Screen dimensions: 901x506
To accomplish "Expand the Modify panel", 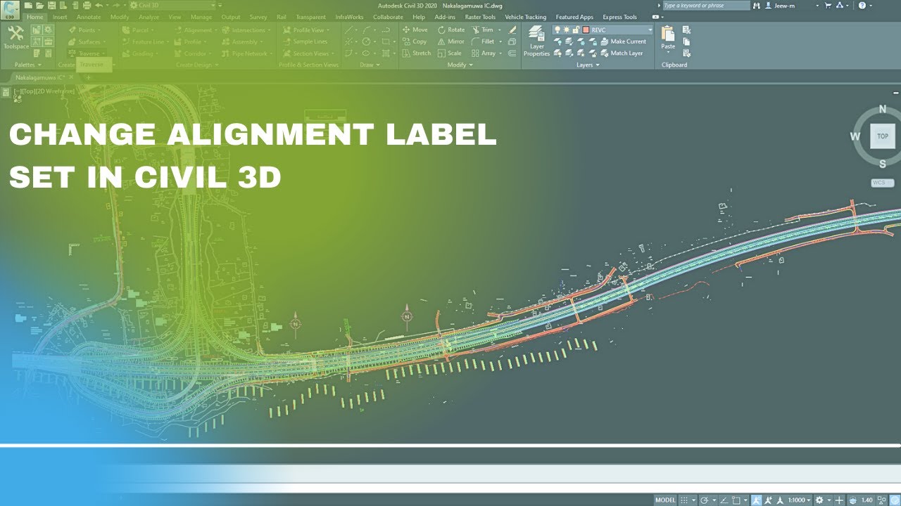I will click(x=460, y=65).
